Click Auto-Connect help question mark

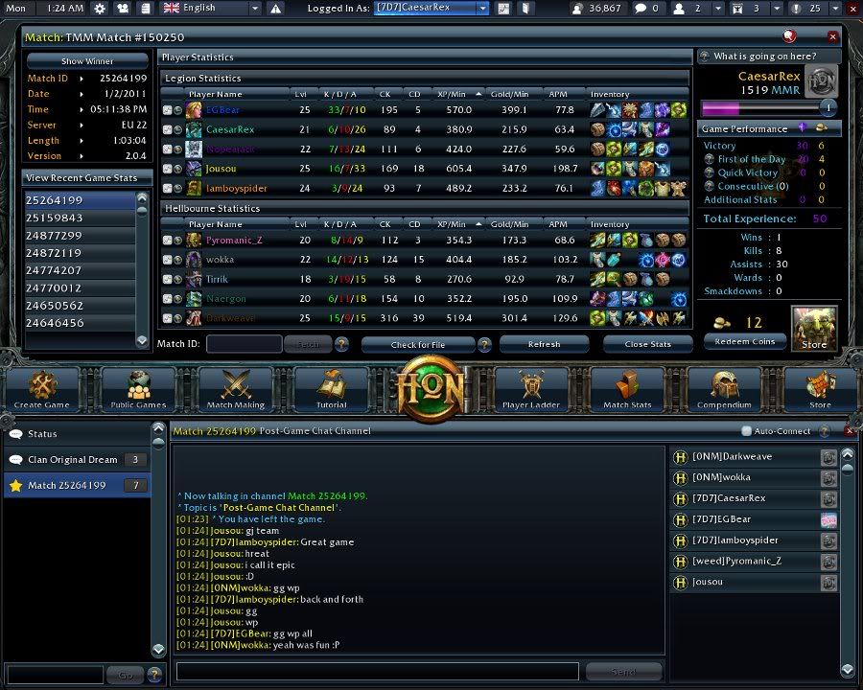pos(824,431)
